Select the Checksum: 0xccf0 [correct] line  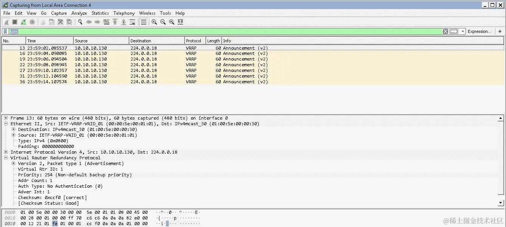[52, 197]
